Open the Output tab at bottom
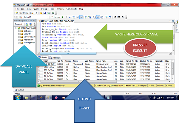The height and width of the screenshot is (123, 179). [19, 90]
